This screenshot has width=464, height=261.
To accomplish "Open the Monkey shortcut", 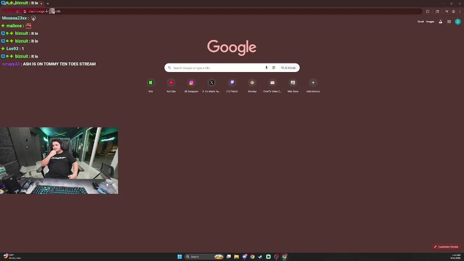I will (252, 86).
